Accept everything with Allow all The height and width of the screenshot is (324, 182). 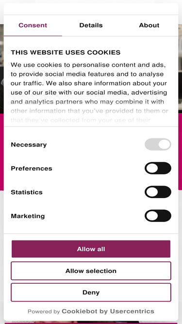coord(91,249)
